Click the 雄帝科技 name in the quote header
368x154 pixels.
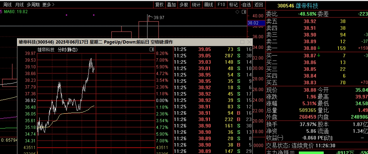[x=307, y=6]
